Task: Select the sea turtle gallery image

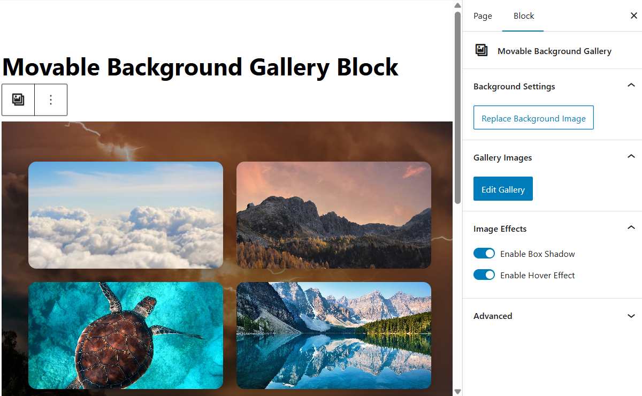Action: (126, 336)
